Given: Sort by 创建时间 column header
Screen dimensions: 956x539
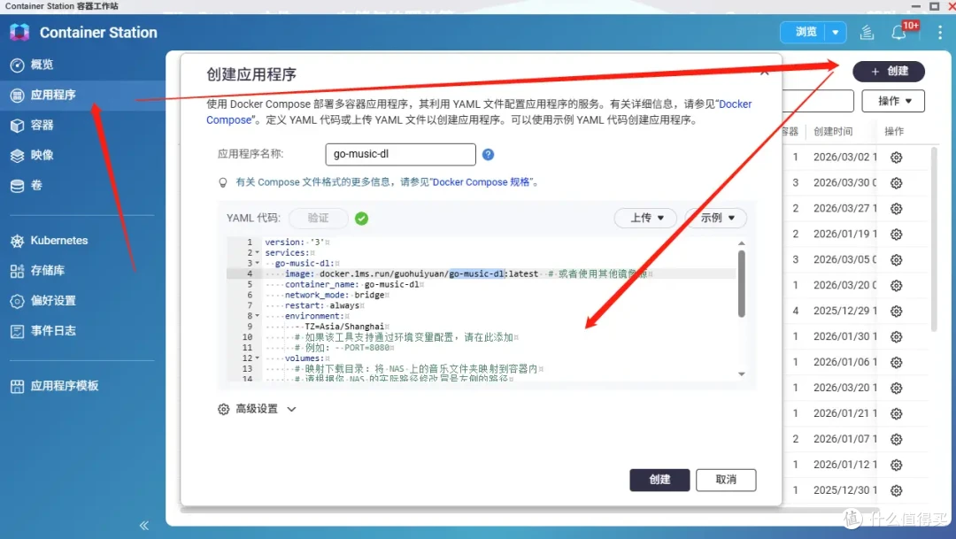Looking at the screenshot, I should point(833,132).
